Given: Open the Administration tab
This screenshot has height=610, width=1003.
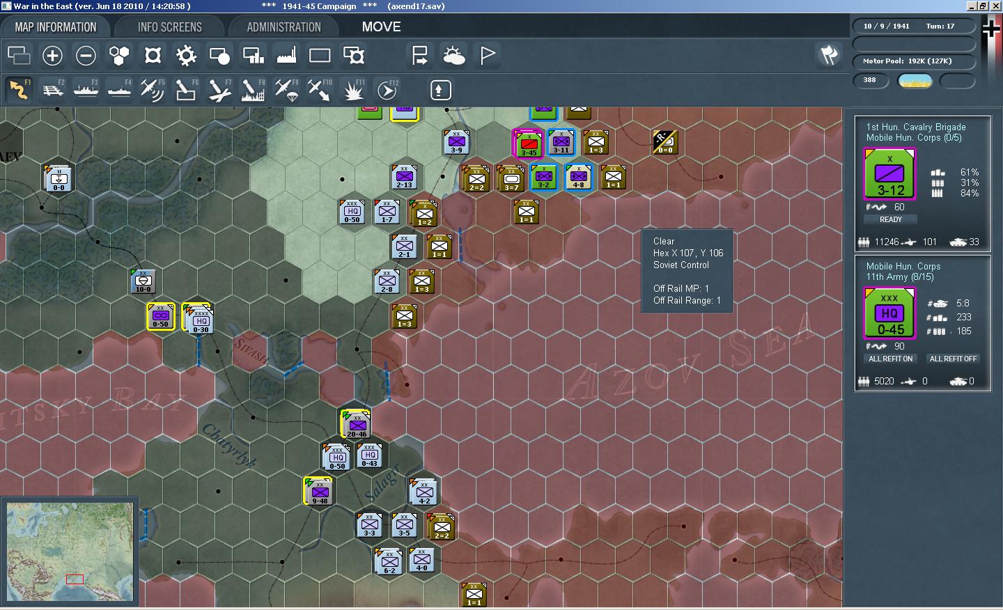Looking at the screenshot, I should tap(284, 27).
